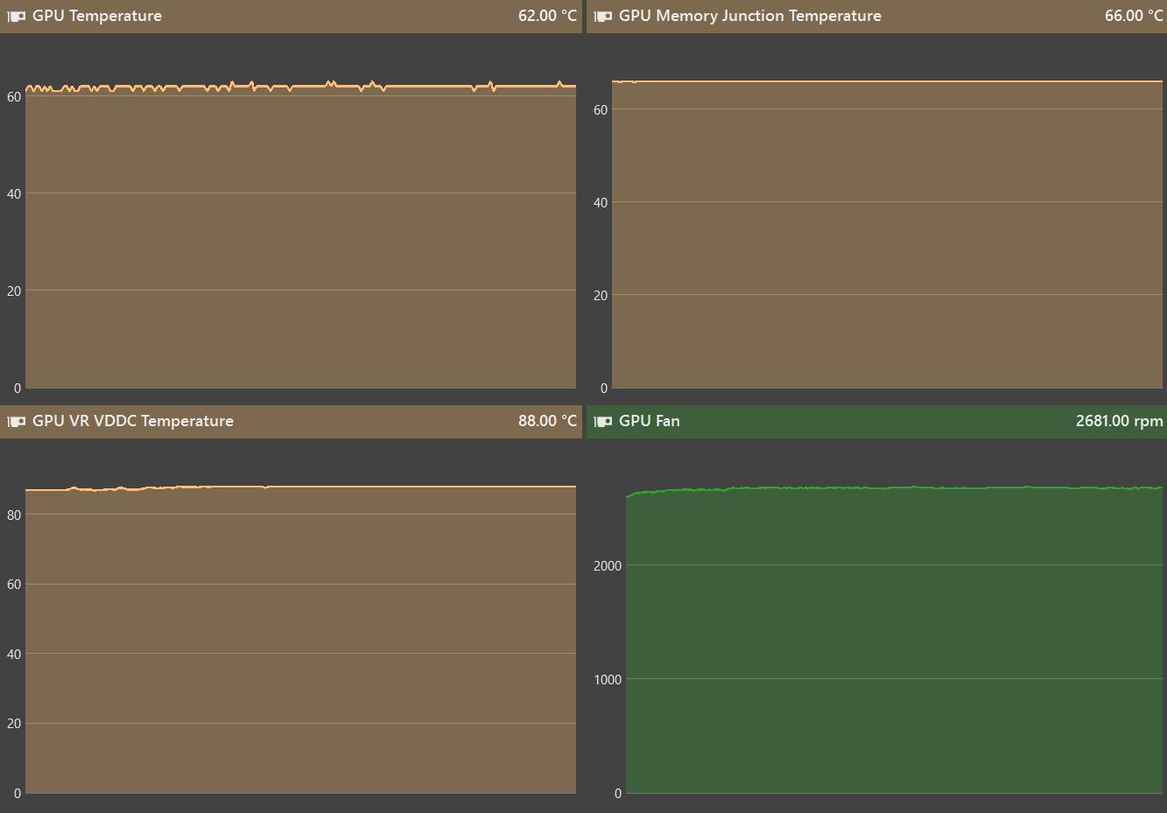This screenshot has width=1167, height=813.
Task: Click the GPU VR VDDC Temperature icon
Action: point(16,421)
